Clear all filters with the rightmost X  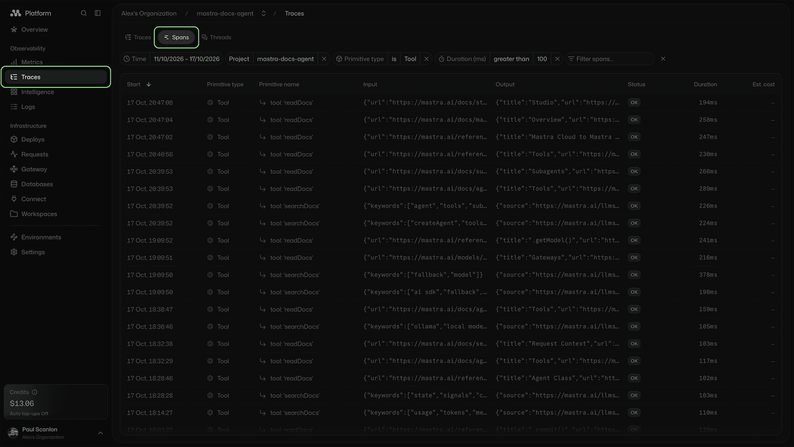pos(663,59)
